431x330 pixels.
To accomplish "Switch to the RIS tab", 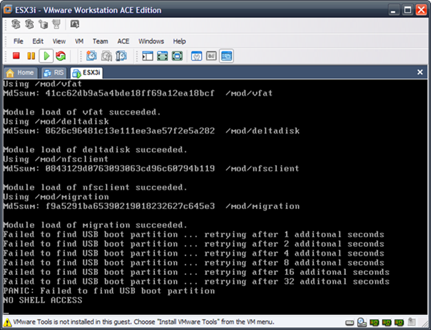I will click(x=54, y=72).
